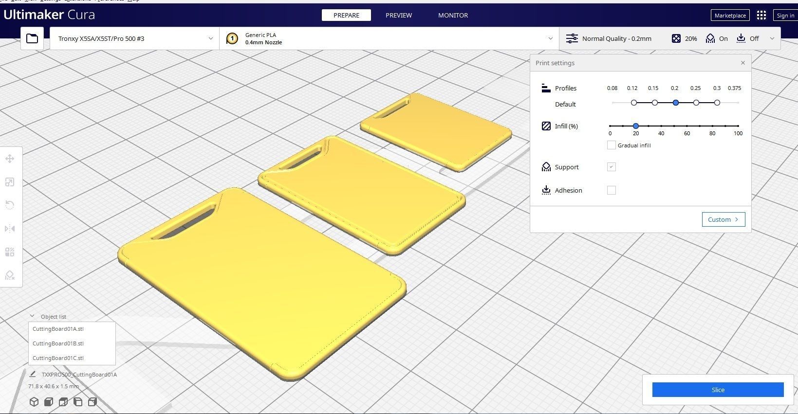Select the Rotate tool in sidebar

(x=10, y=205)
